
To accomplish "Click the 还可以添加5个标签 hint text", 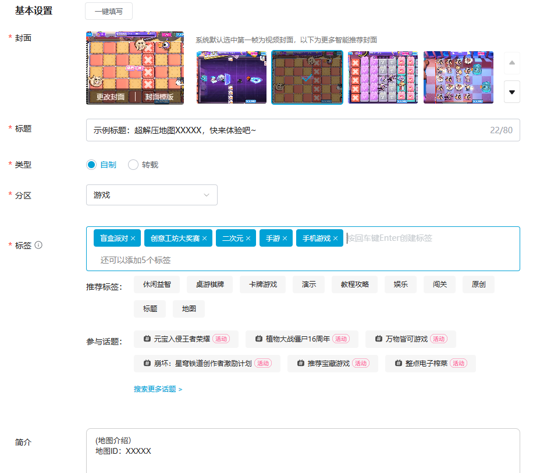I will coord(136,260).
